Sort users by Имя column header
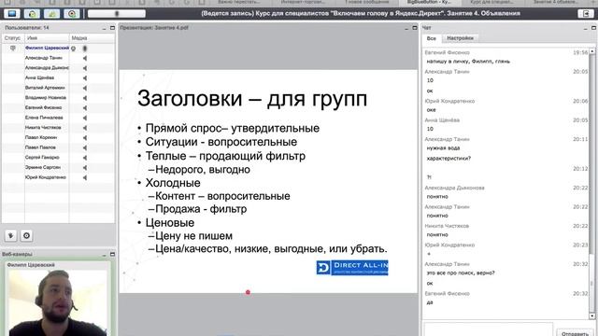 point(47,38)
